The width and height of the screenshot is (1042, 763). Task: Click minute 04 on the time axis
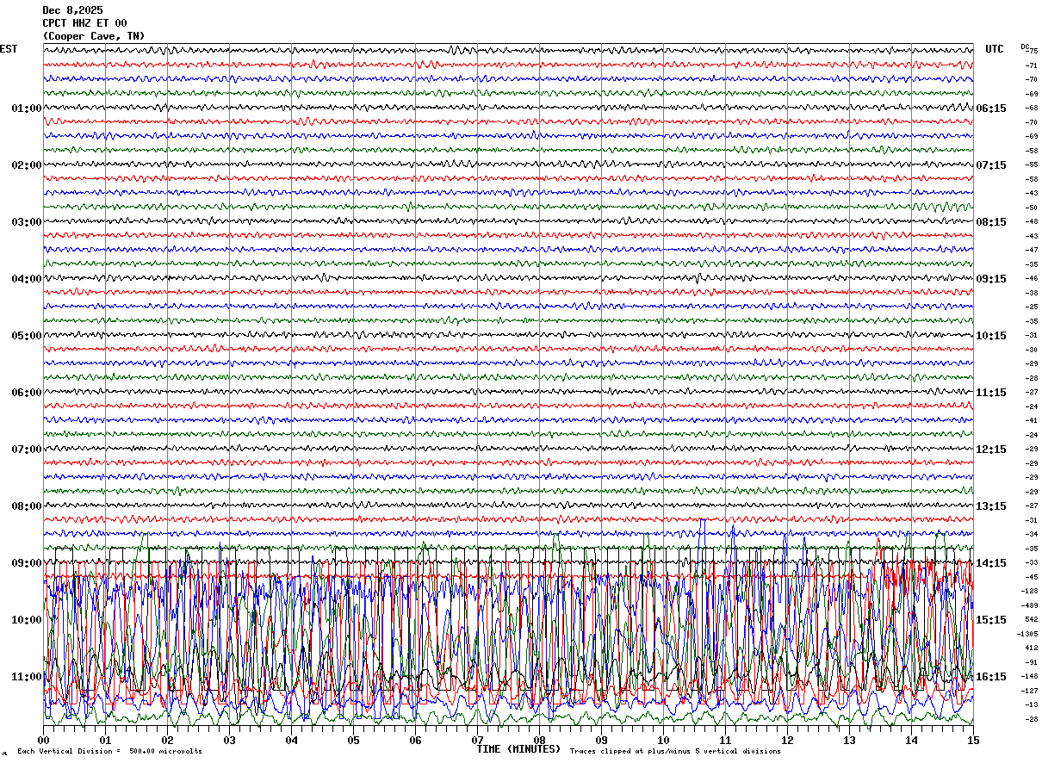[292, 741]
